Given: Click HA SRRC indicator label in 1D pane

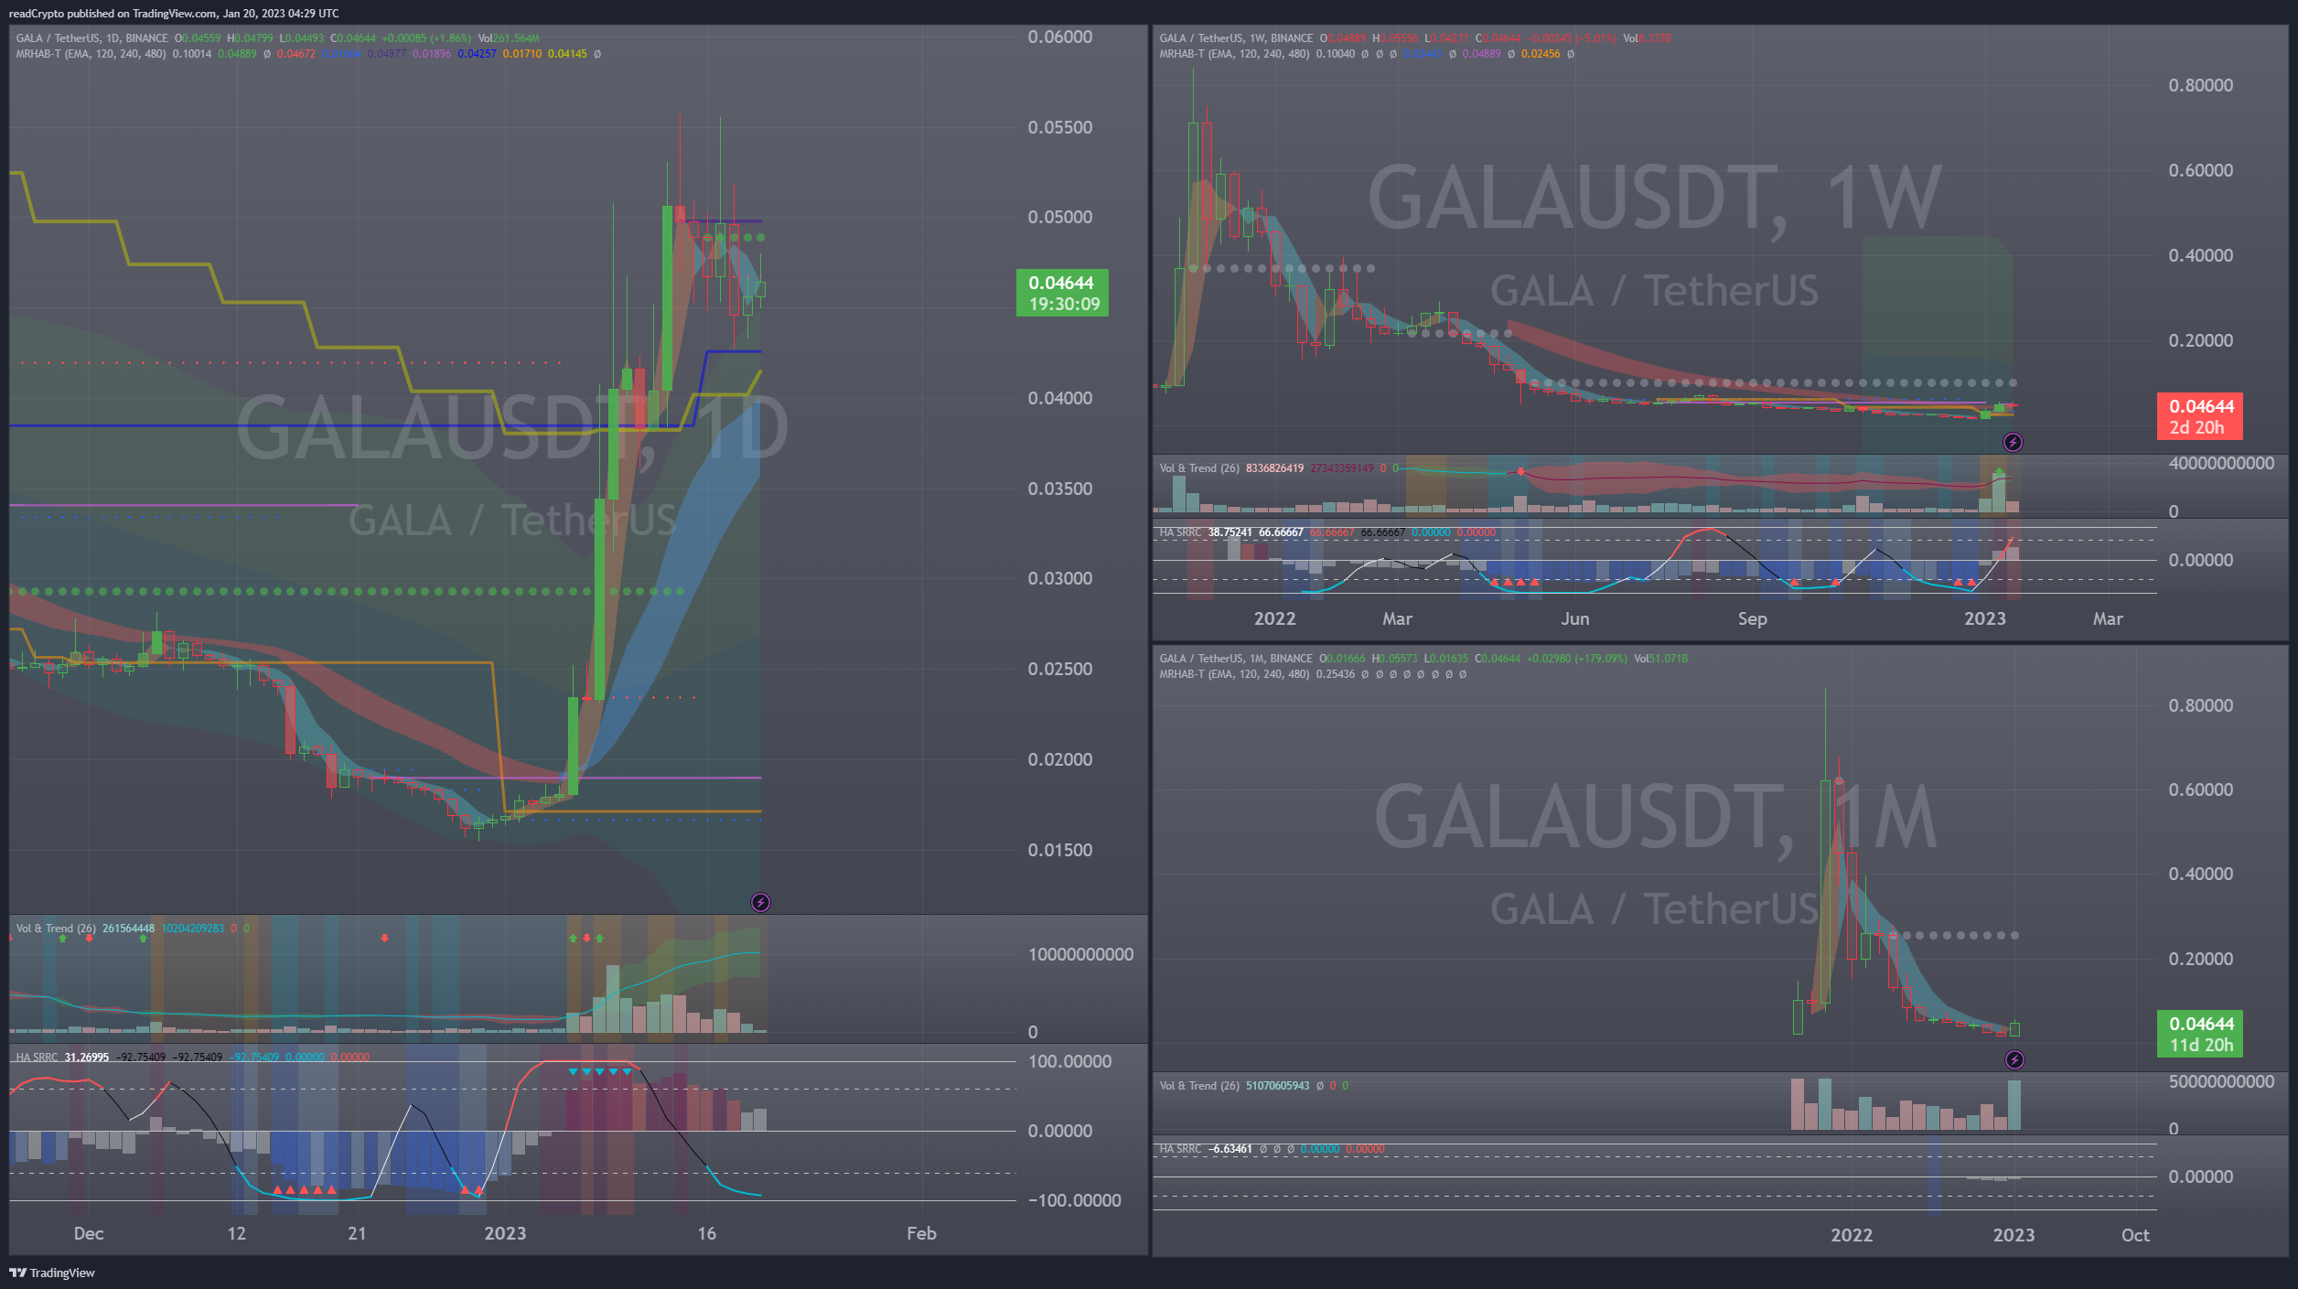Looking at the screenshot, I should 37,1058.
